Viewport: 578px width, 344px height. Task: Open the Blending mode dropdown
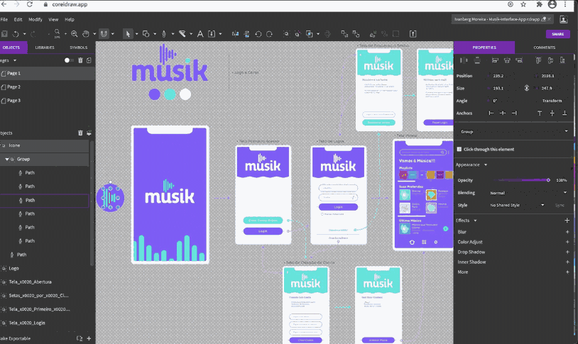pyautogui.click(x=528, y=192)
